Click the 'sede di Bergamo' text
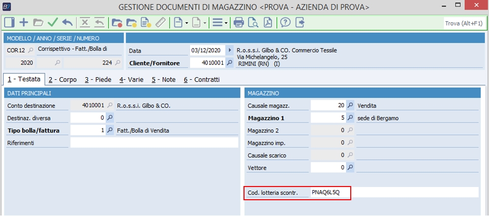The image size is (489, 216). point(378,118)
